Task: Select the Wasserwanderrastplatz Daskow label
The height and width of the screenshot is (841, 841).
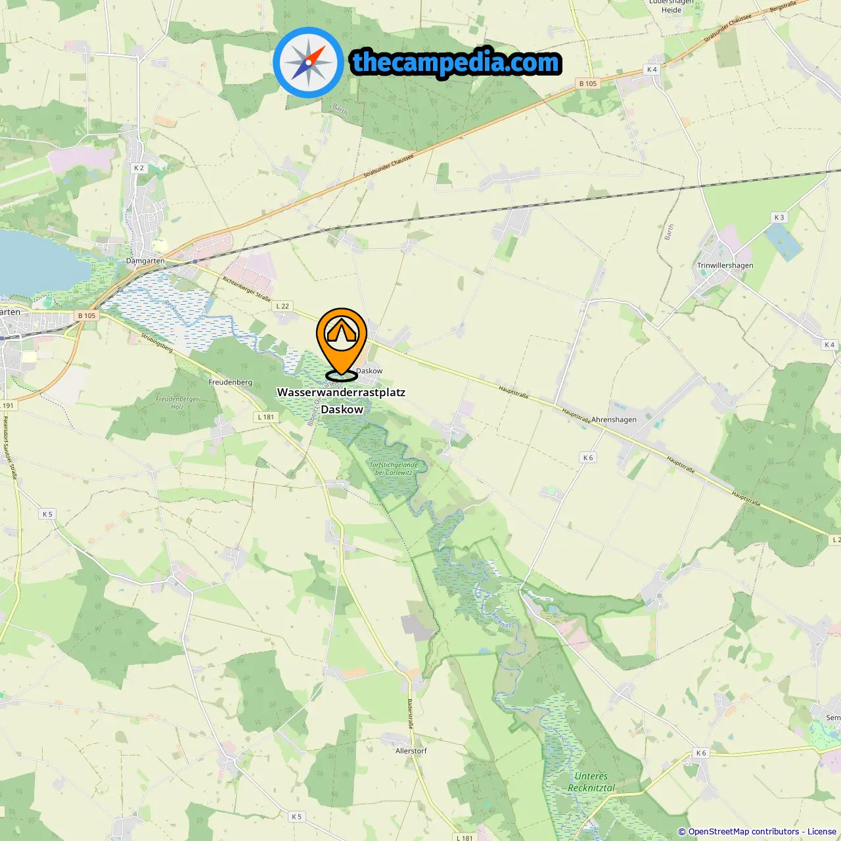Action: [x=341, y=401]
